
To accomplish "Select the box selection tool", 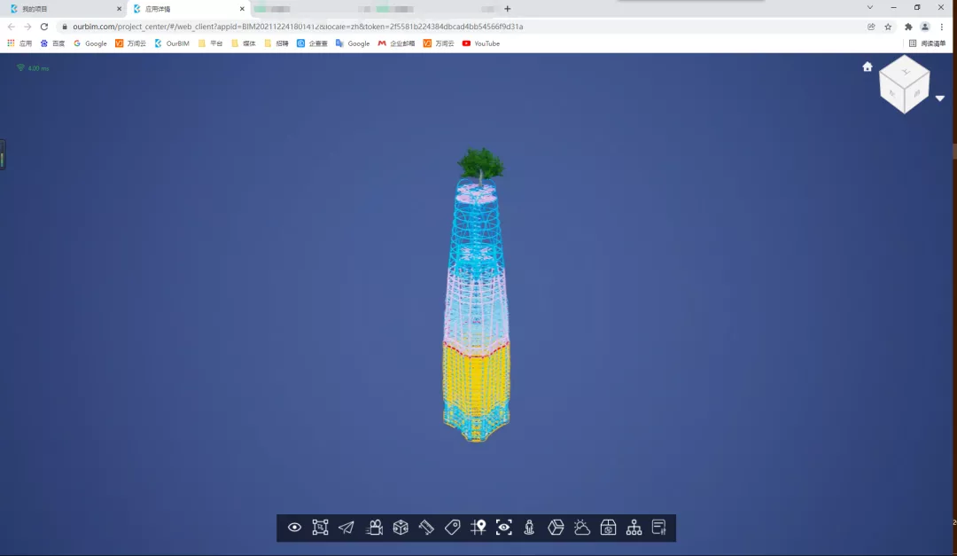I will coord(320,528).
